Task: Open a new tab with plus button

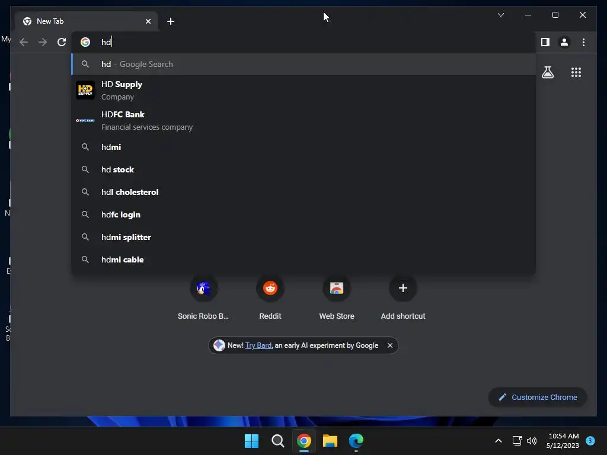Action: (171, 21)
